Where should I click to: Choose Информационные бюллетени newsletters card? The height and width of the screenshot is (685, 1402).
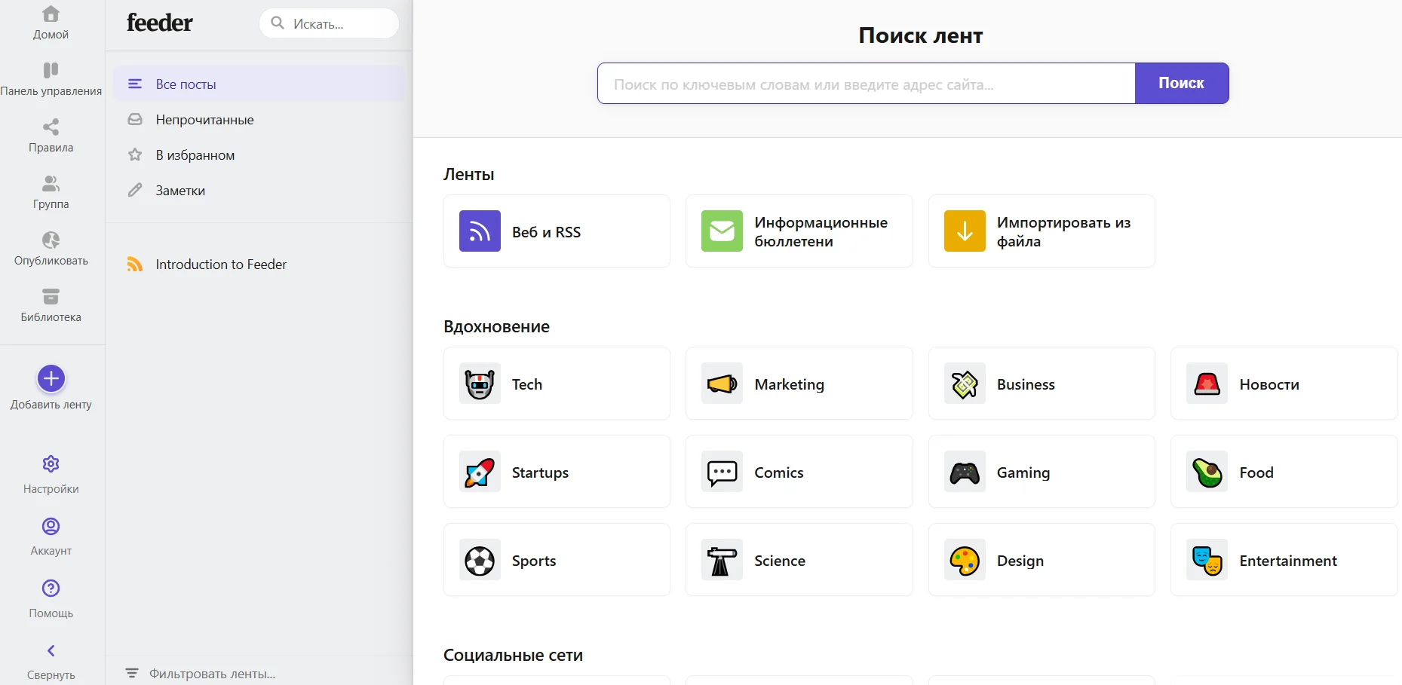coord(799,231)
